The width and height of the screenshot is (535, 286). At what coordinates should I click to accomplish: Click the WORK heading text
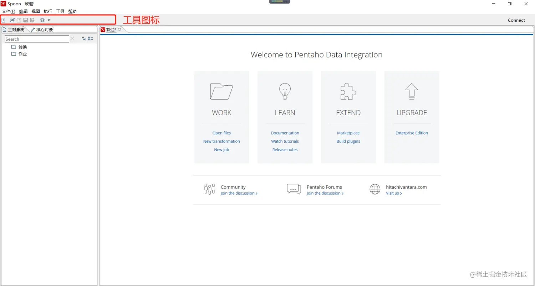tap(221, 113)
